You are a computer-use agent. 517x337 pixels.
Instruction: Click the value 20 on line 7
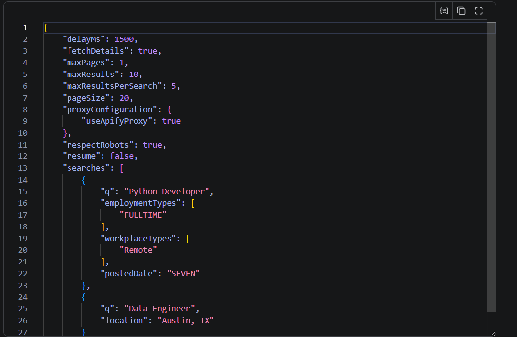point(124,98)
